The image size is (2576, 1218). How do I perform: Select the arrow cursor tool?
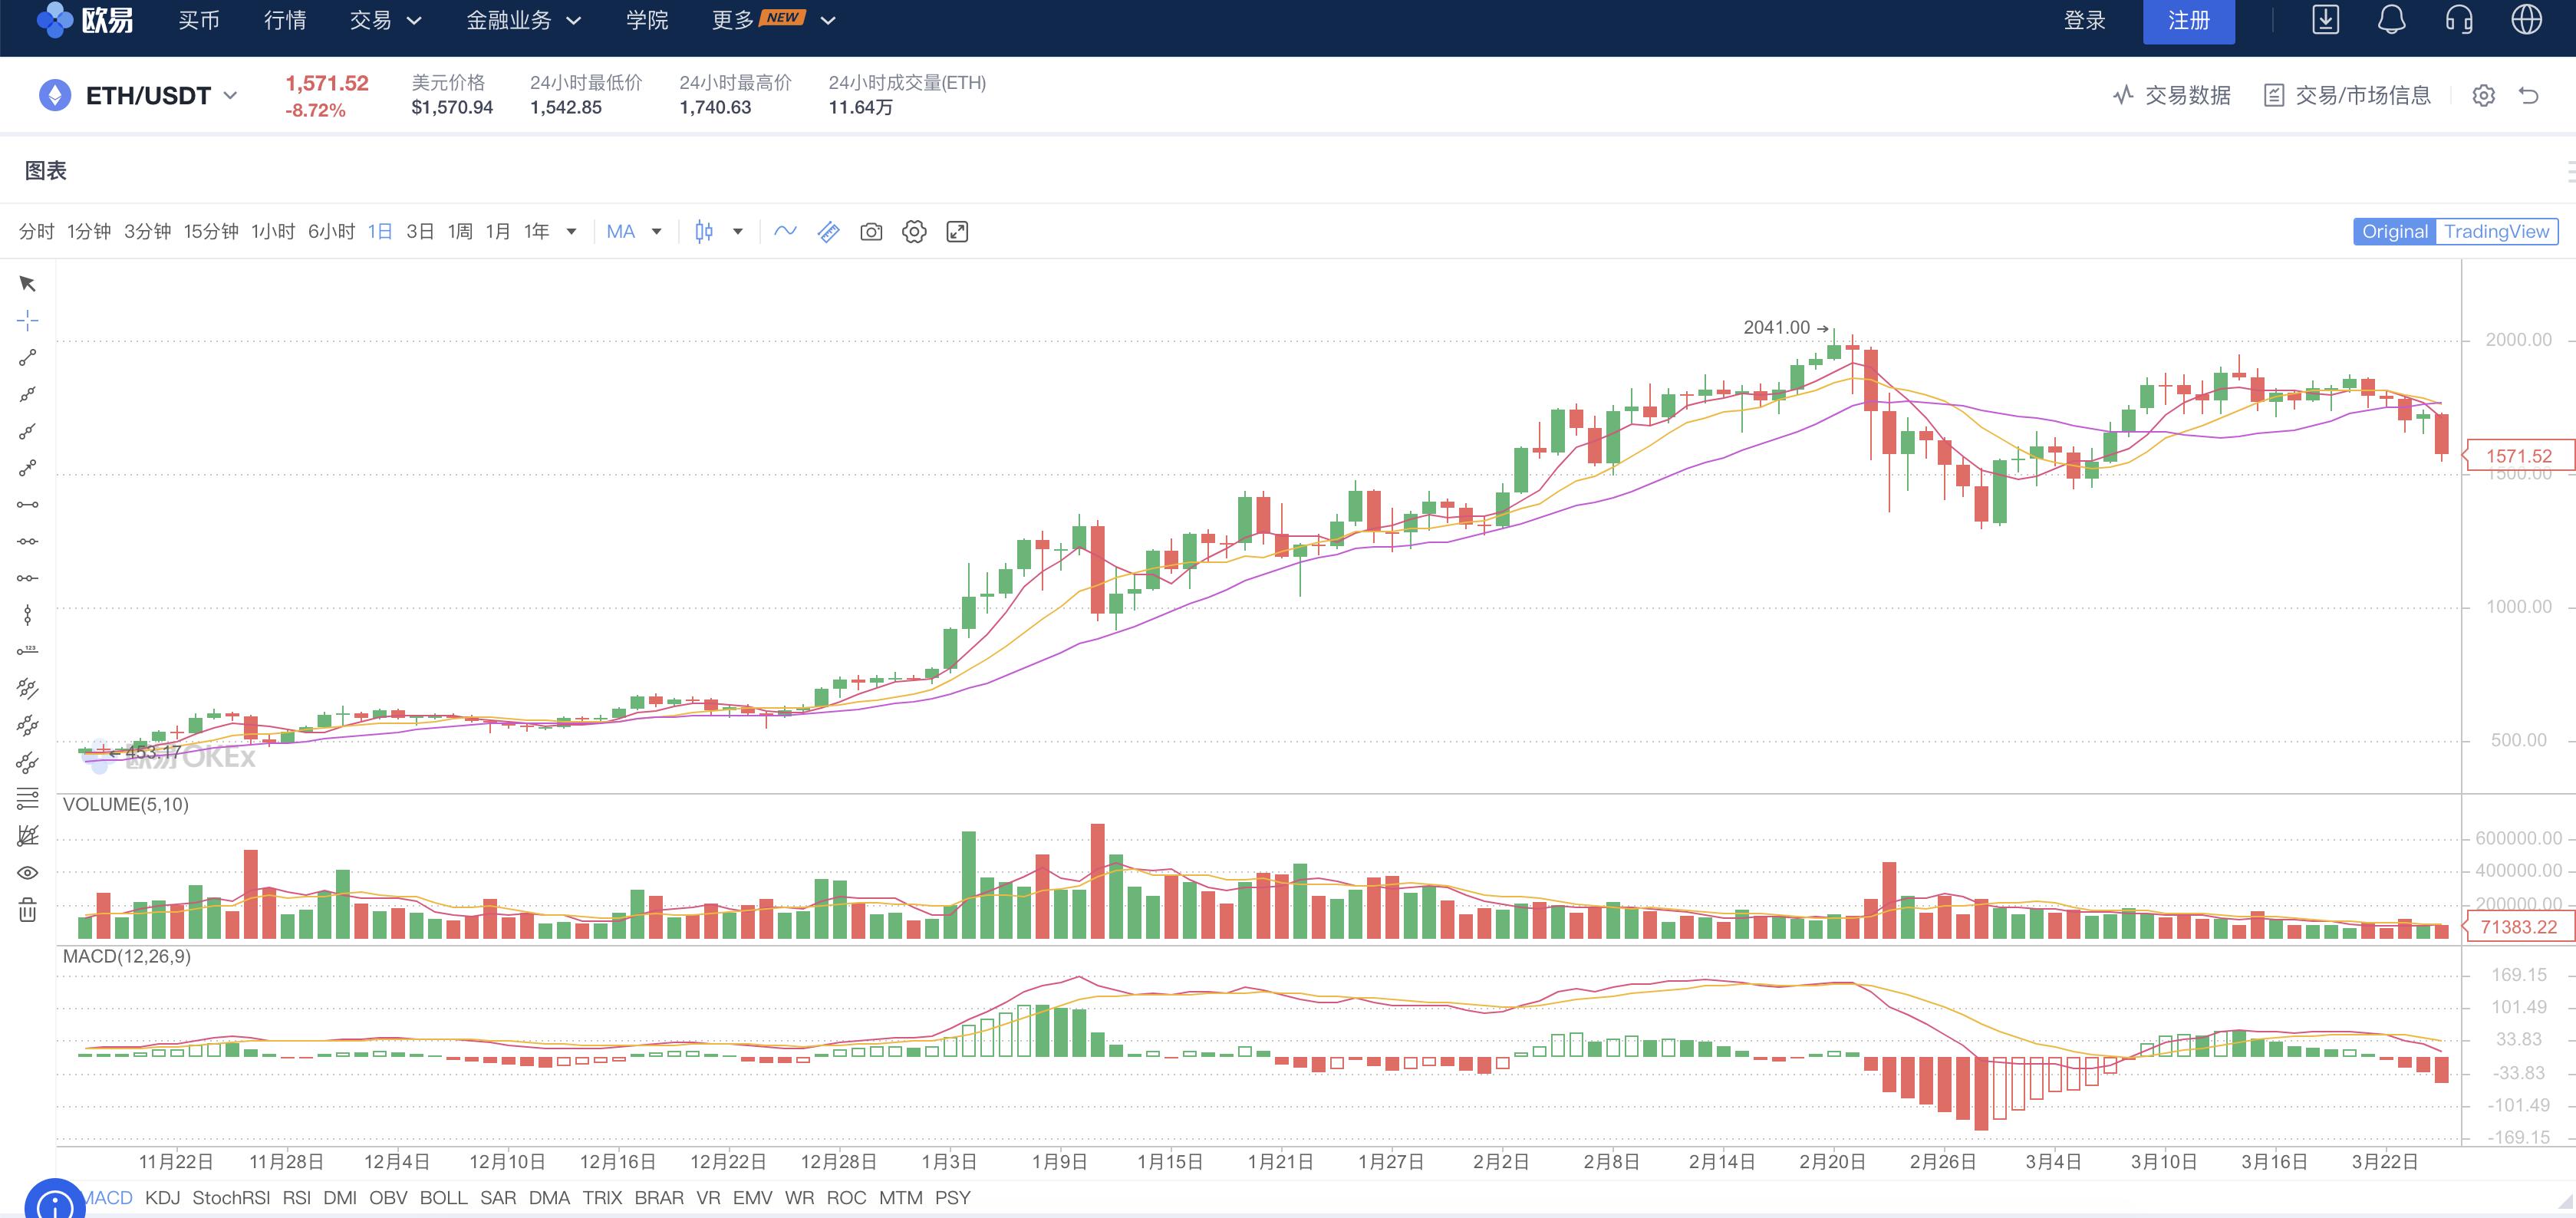pos(27,284)
